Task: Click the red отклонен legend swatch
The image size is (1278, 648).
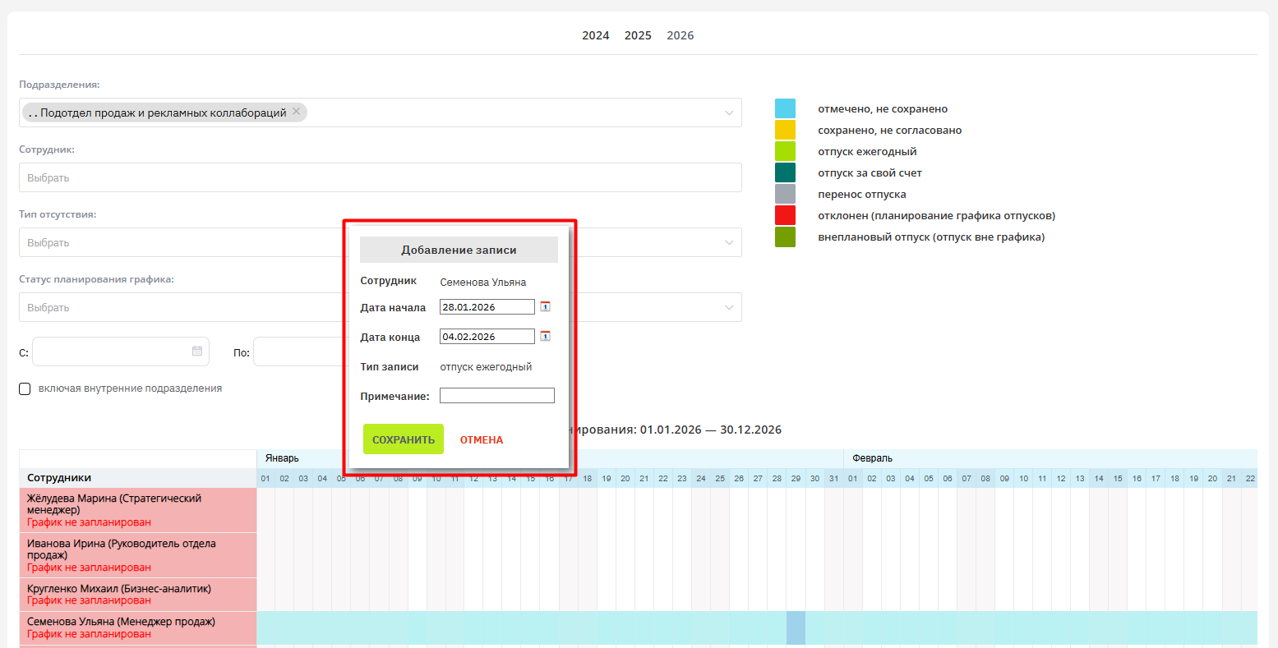Action: point(785,215)
